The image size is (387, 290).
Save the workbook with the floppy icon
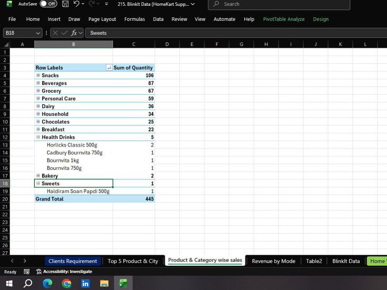pyautogui.click(x=65, y=4)
